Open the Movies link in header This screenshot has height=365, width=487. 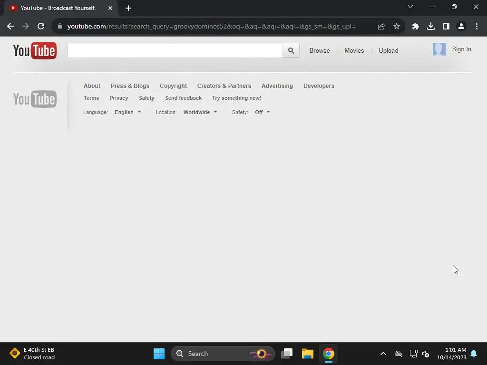(x=354, y=50)
